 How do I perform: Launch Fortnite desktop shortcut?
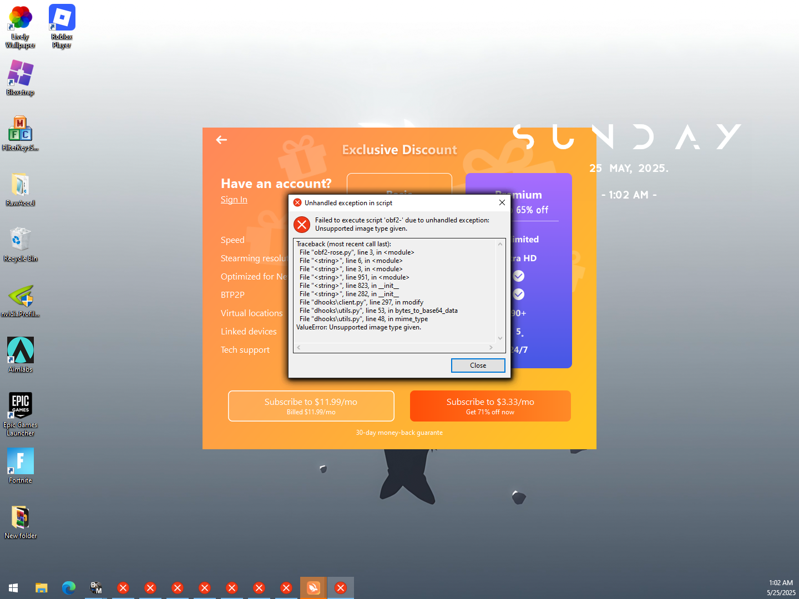pyautogui.click(x=21, y=466)
